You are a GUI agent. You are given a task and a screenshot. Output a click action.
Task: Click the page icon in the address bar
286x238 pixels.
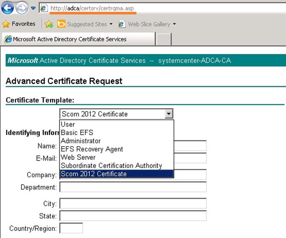pos(44,8)
